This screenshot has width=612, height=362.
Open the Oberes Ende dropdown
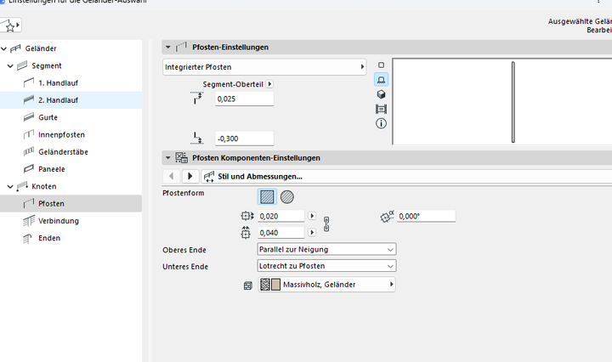pos(326,249)
